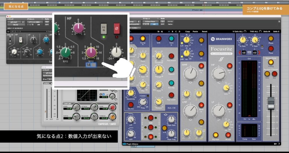Open the preset dropdown in SSL EQ window
Image resolution: width=289 pixels, height=153 pixels.
point(35,22)
